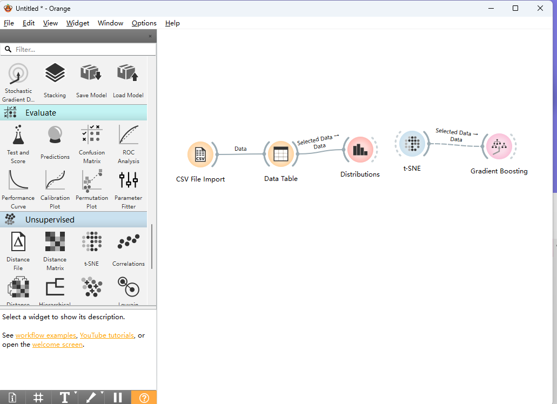This screenshot has width=557, height=404.
Task: Open the arrow annotation color dropdown arrow
Action: (x=102, y=393)
